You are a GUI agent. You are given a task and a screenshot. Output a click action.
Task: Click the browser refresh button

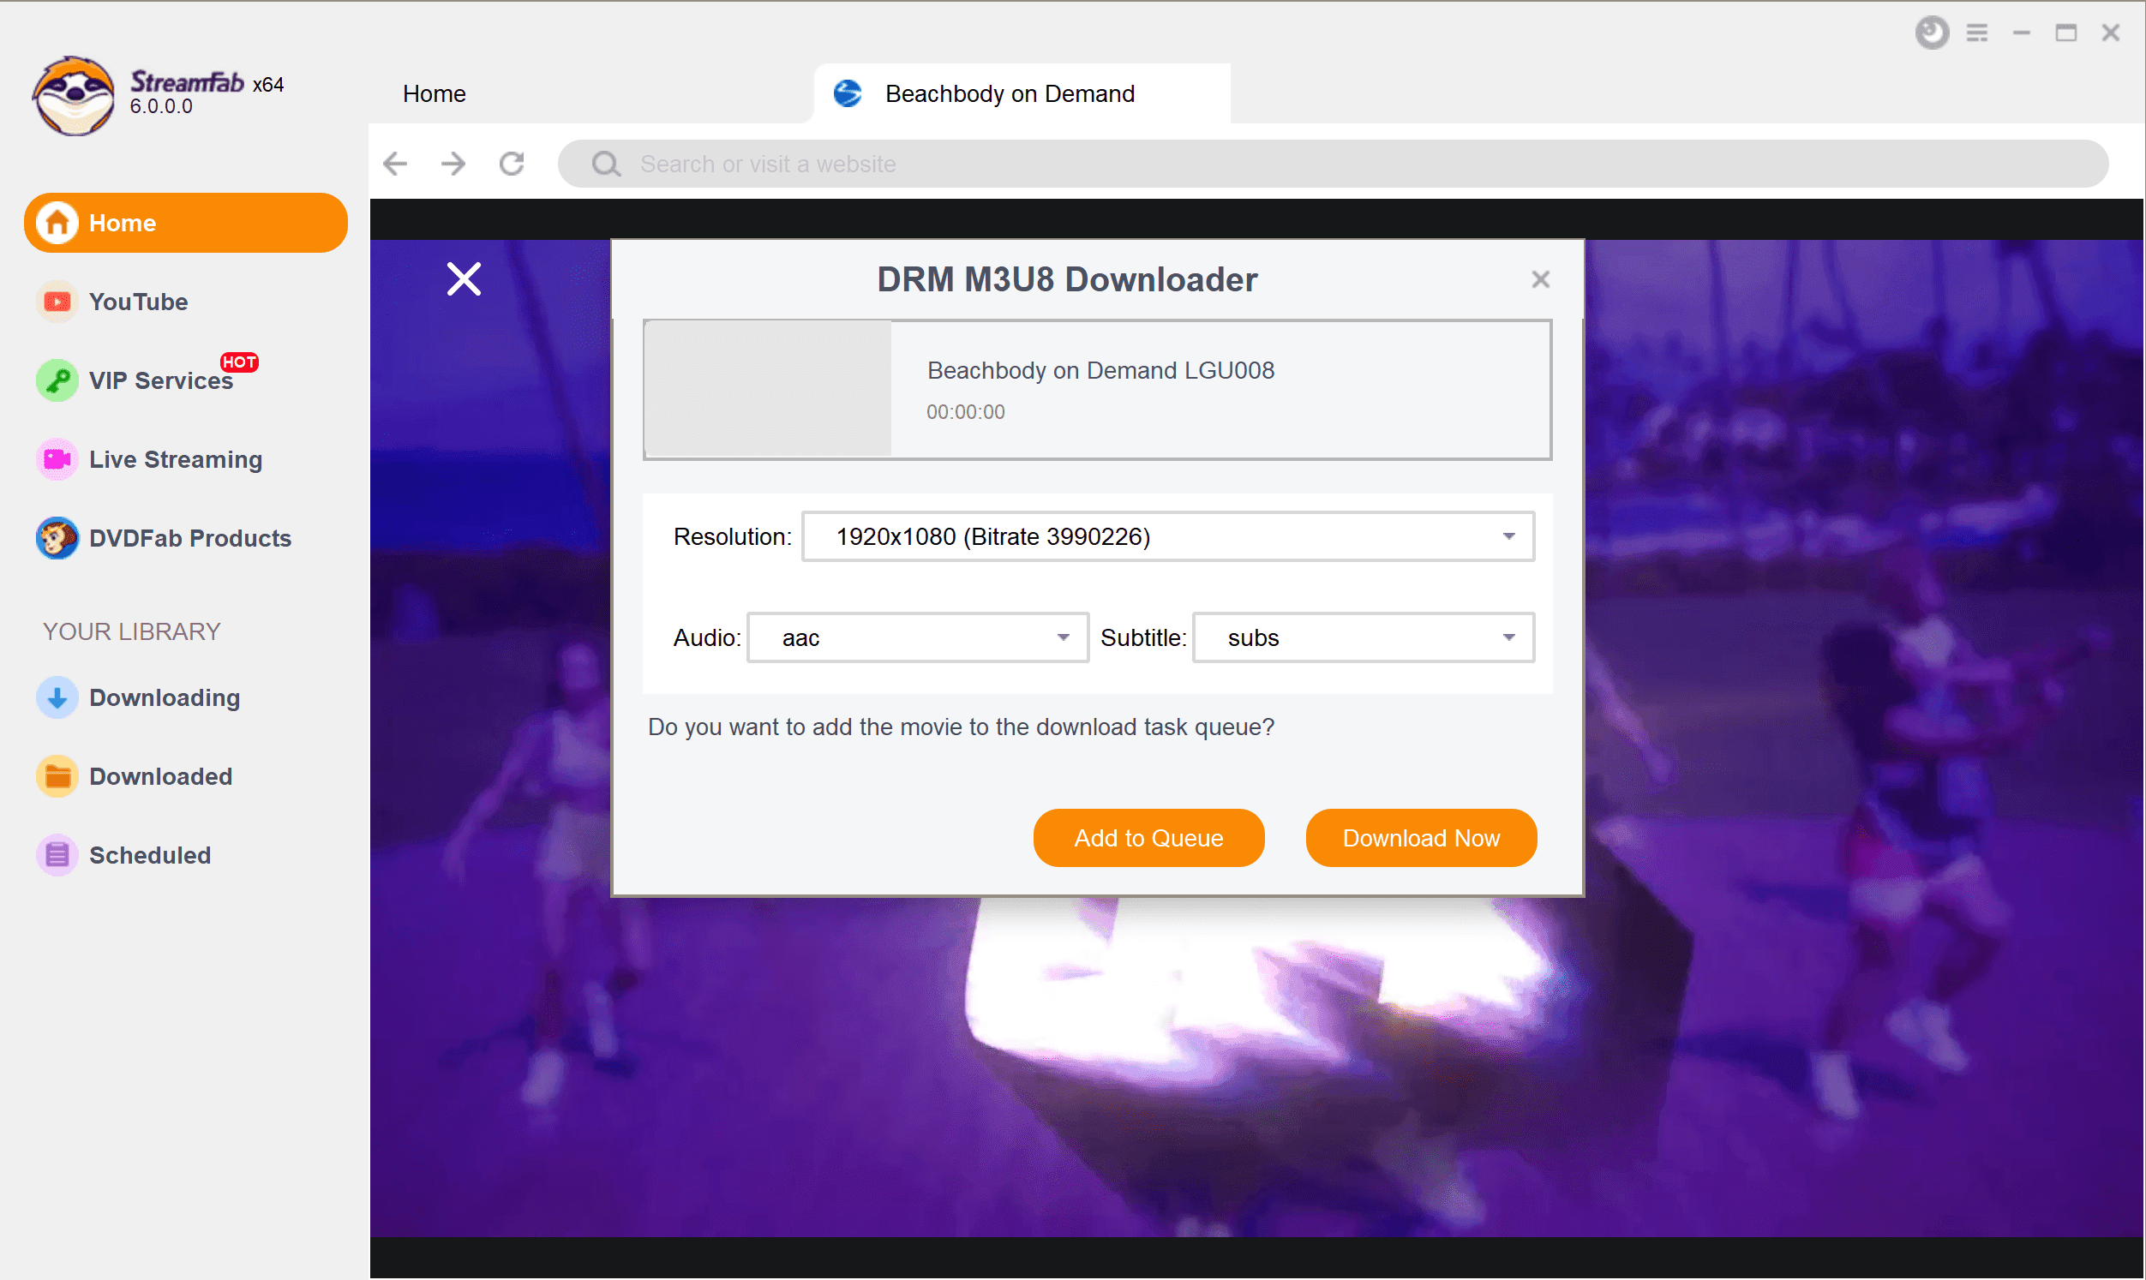click(x=513, y=163)
